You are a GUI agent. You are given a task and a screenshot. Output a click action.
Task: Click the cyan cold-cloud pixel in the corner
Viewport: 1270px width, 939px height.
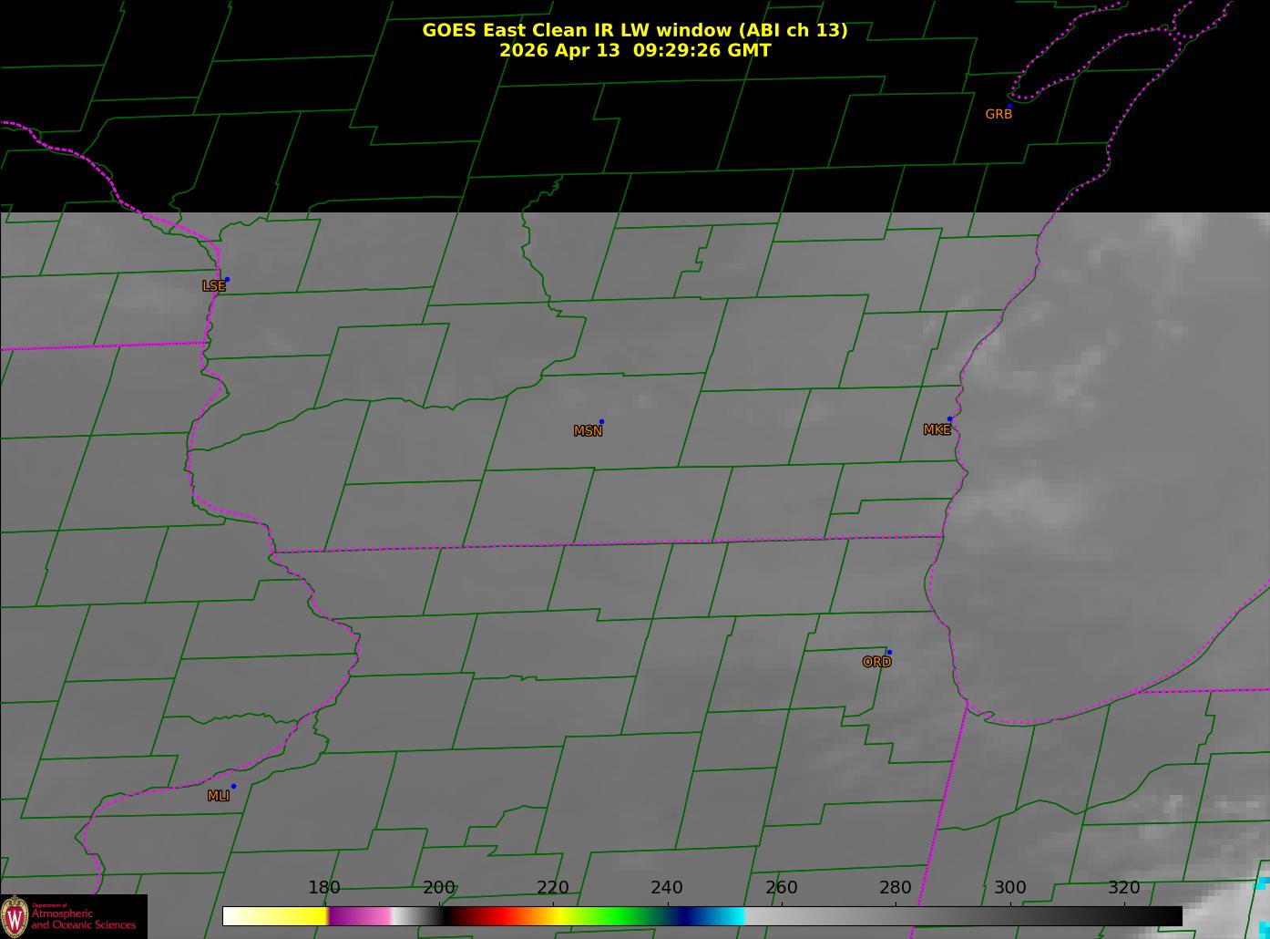(x=1262, y=883)
